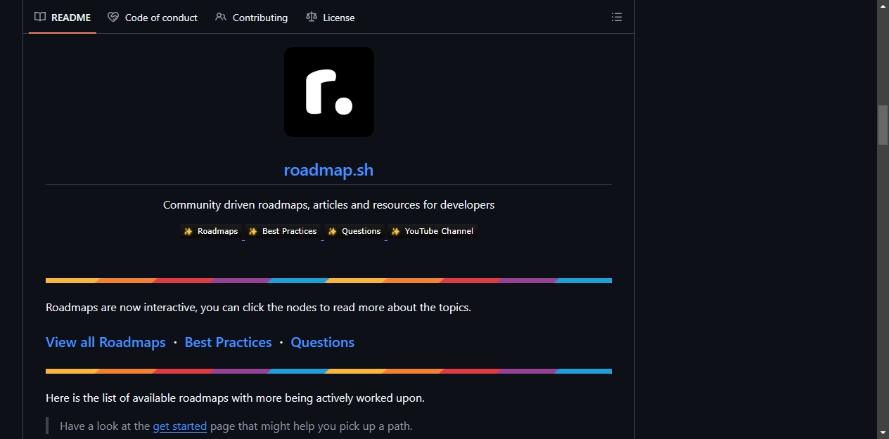Click the 'Roadmaps are now interactive' sentence
Viewport: 889px width, 439px height.
258,307
